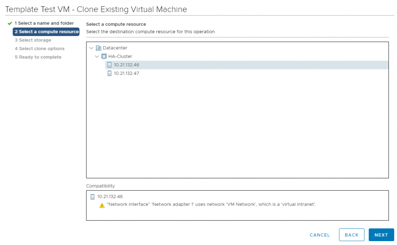Go back to Select a name and folder step
The height and width of the screenshot is (245, 397).
coord(44,23)
